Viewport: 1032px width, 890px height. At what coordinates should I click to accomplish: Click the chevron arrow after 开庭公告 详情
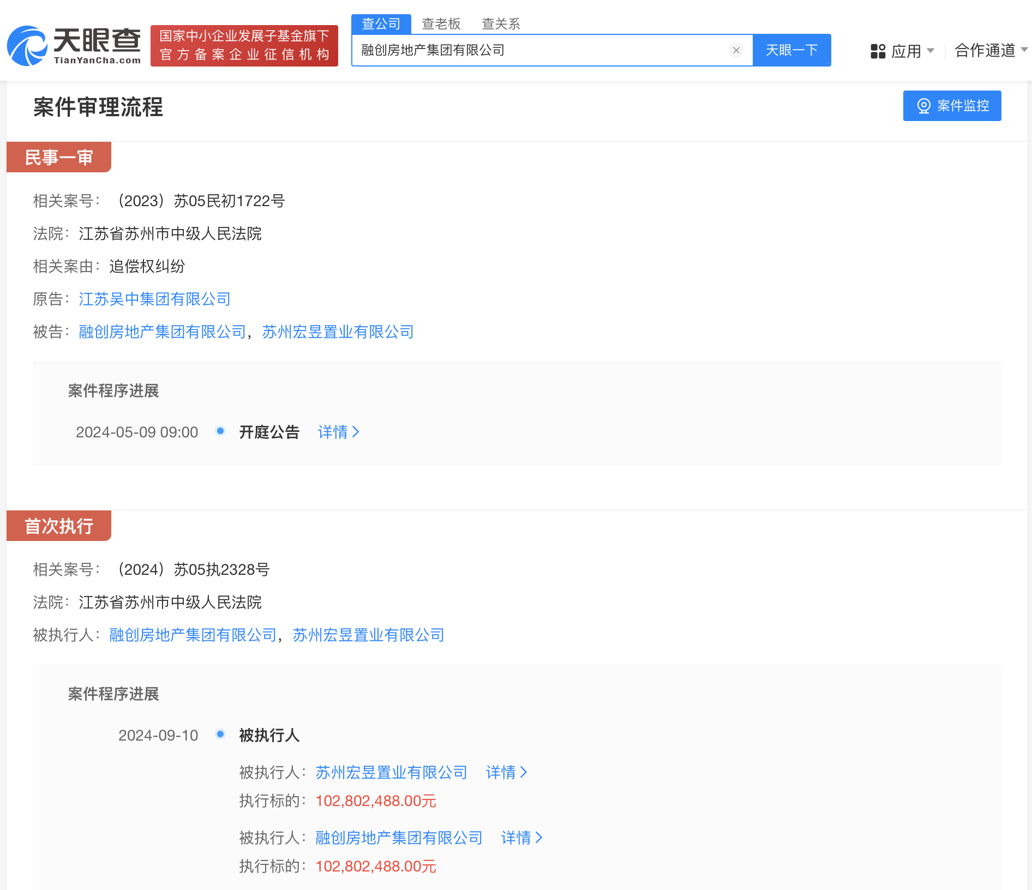click(x=357, y=432)
